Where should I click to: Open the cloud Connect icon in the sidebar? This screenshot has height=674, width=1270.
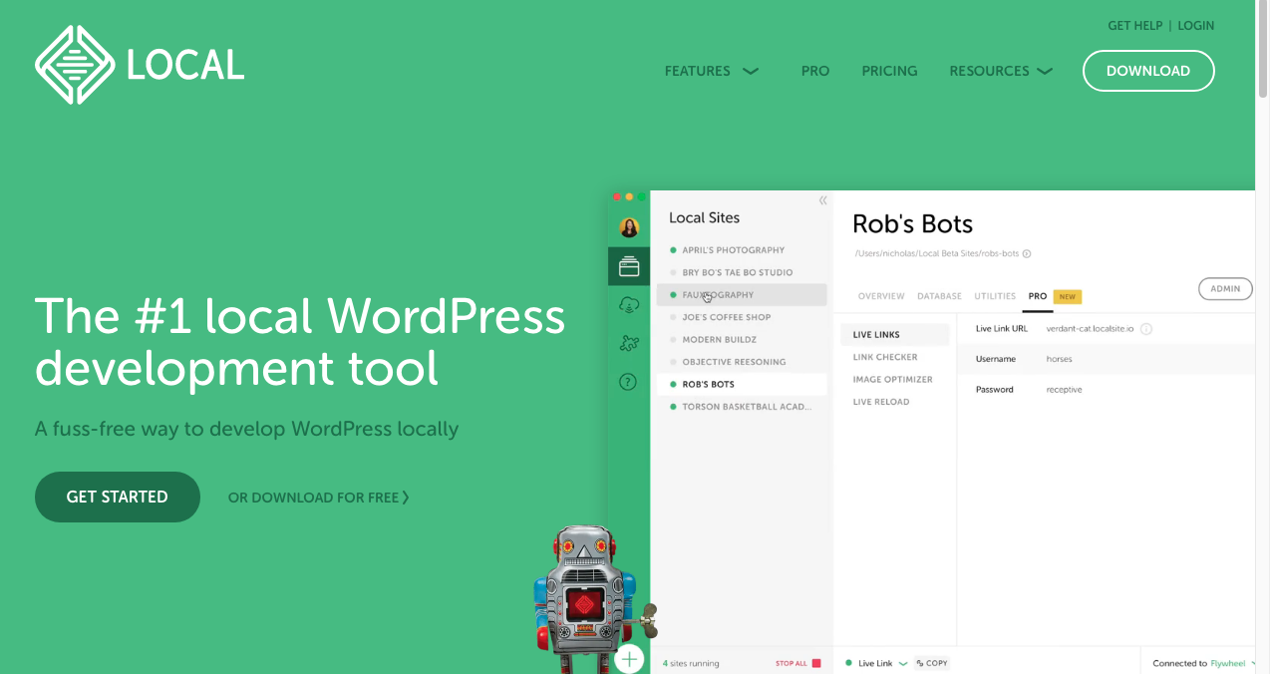click(629, 304)
